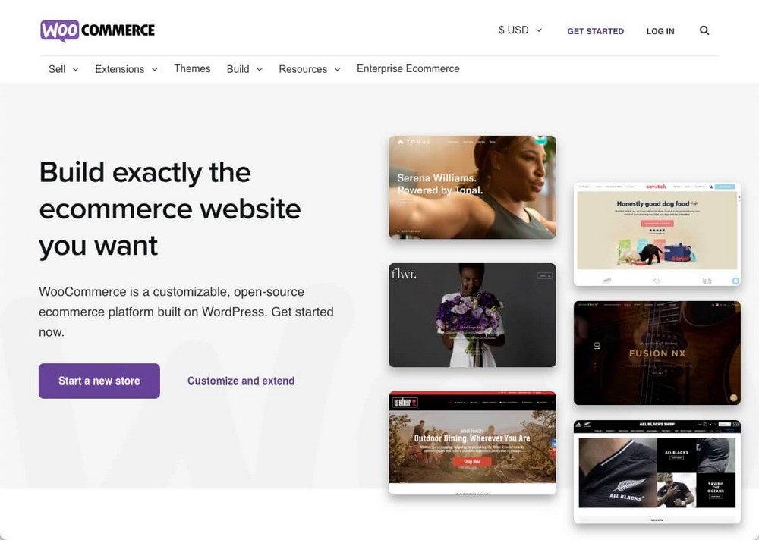Click the All Blacks shop thumbnail
Screen dimensions: 759x540
click(x=657, y=470)
